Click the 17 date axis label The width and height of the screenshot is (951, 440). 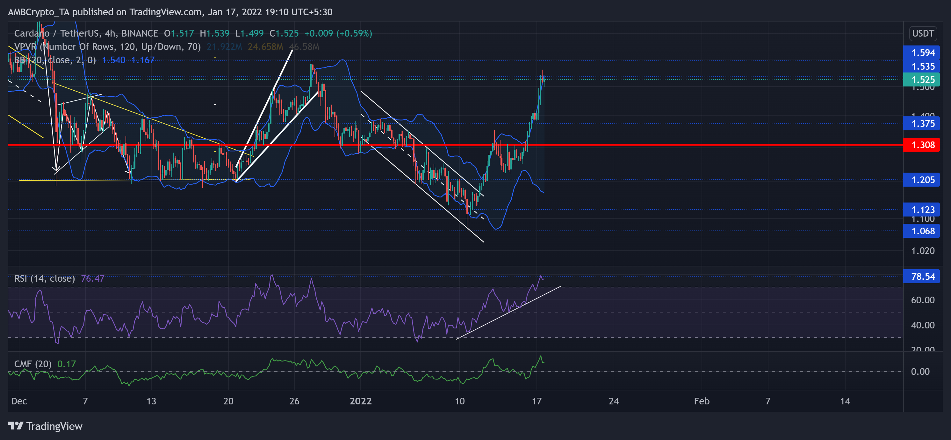537,401
